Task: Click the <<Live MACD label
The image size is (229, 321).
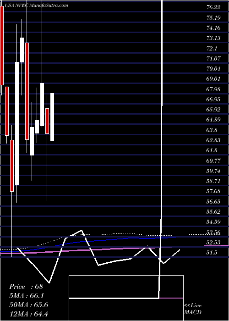Action: [x=193, y=309]
